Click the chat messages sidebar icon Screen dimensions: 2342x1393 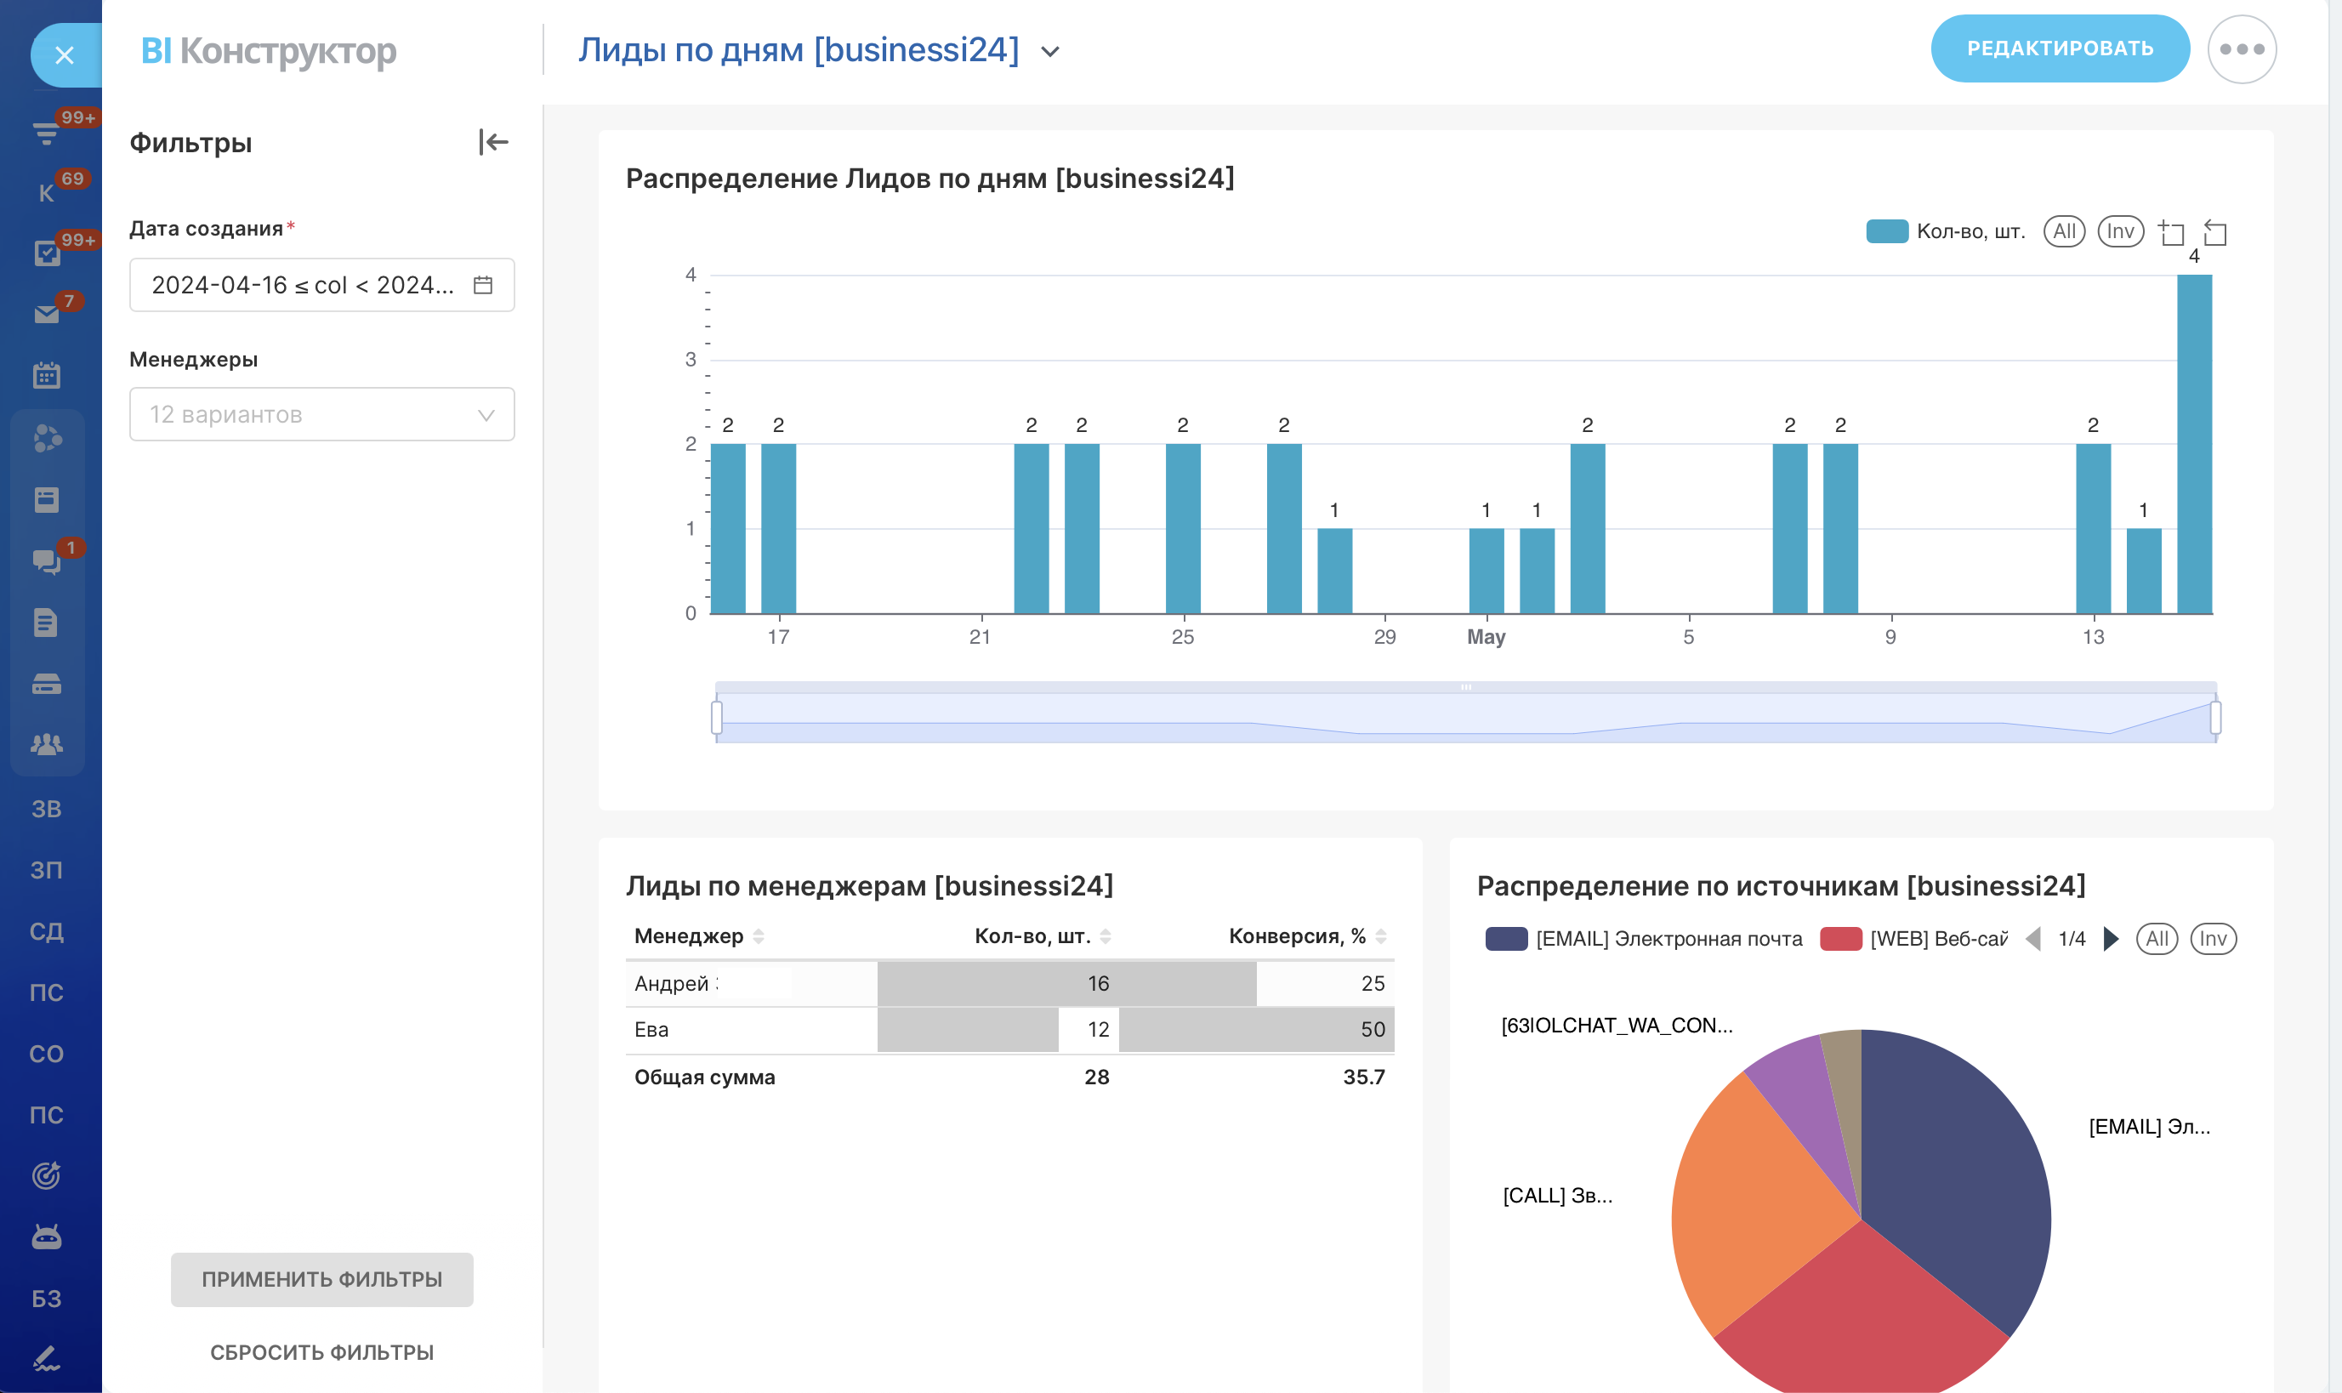click(x=46, y=561)
